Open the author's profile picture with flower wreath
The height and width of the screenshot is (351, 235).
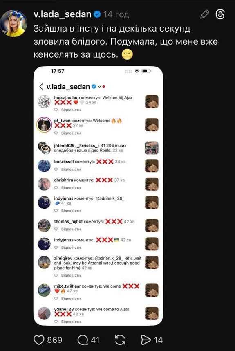tap(13, 23)
